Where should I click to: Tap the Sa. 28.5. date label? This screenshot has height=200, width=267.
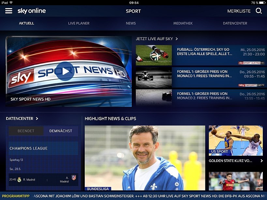tap(15, 169)
